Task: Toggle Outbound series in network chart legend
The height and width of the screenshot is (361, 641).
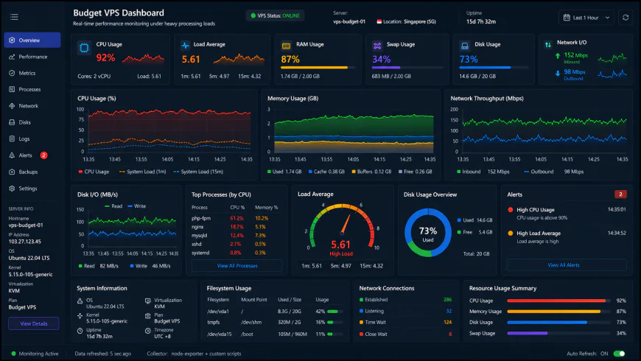Action: [x=553, y=172]
